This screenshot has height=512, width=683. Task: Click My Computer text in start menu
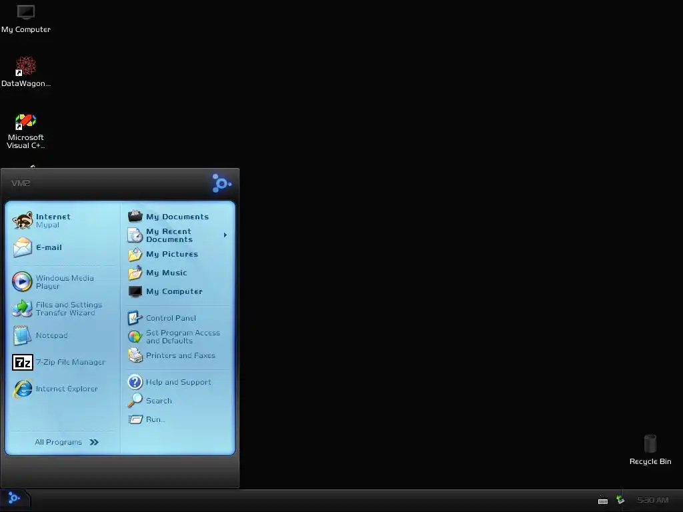click(174, 291)
